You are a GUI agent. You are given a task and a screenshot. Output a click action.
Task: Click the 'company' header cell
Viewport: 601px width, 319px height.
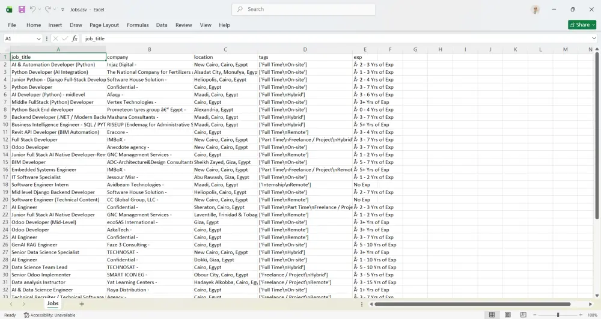150,57
